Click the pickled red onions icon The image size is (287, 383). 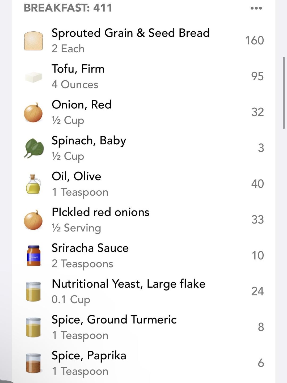[x=33, y=220]
